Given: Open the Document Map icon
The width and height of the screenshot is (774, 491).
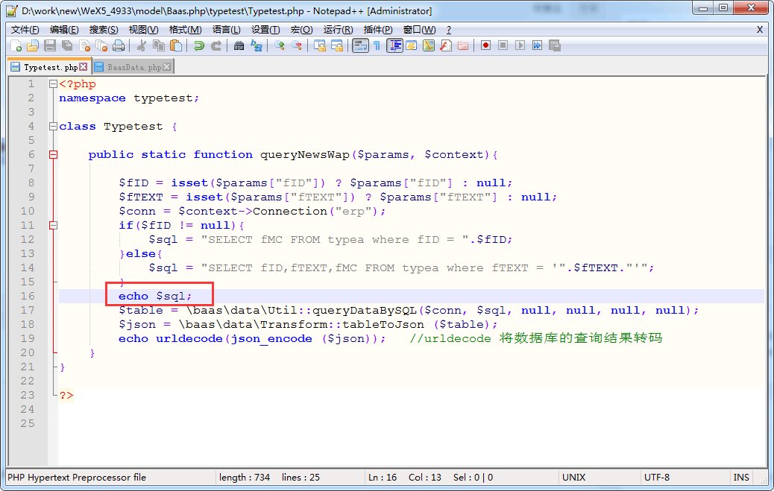Looking at the screenshot, I should tap(429, 46).
